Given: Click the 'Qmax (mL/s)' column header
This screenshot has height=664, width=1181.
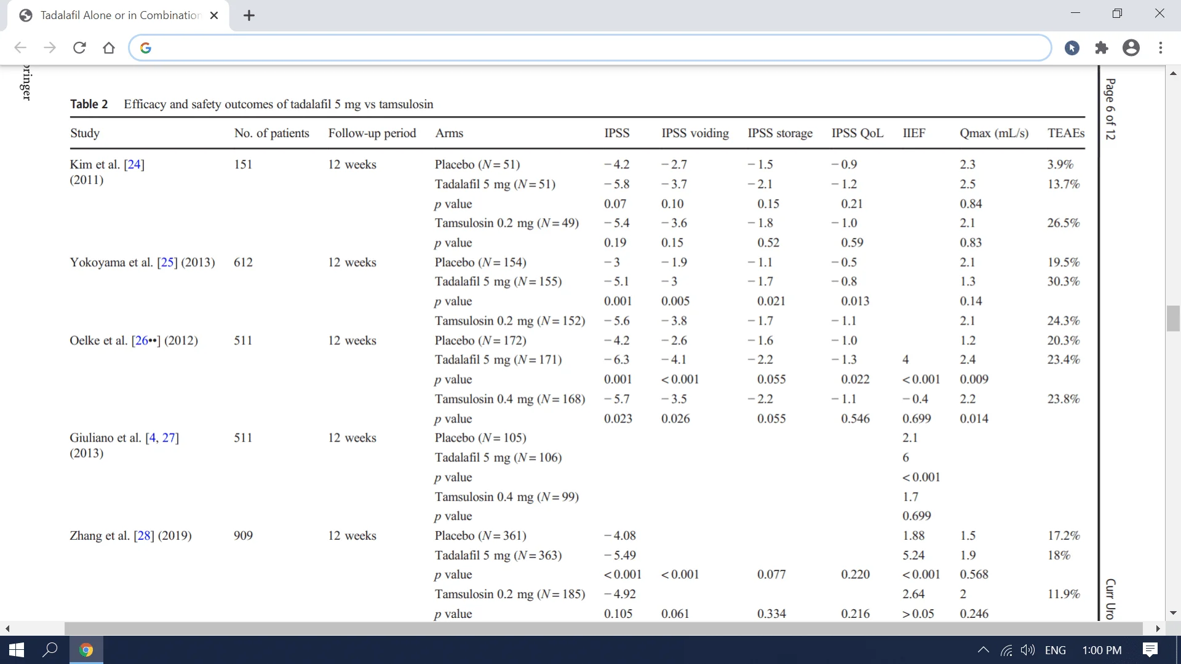Looking at the screenshot, I should click(x=994, y=133).
